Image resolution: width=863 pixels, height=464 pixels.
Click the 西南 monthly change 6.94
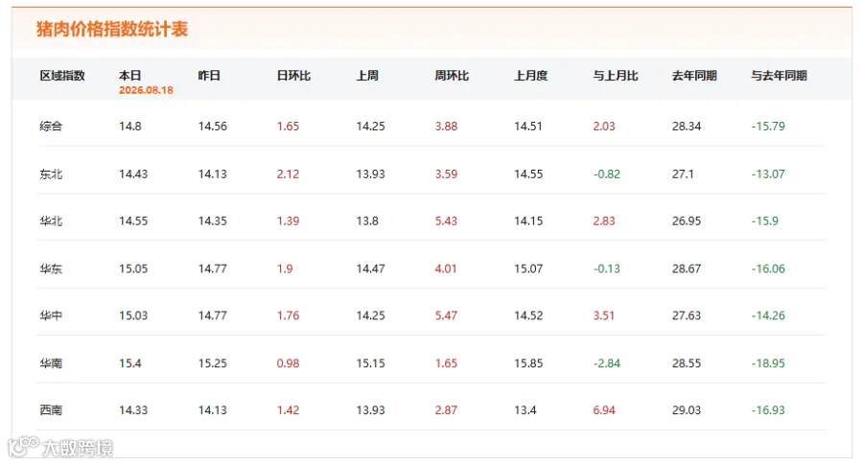(x=604, y=410)
